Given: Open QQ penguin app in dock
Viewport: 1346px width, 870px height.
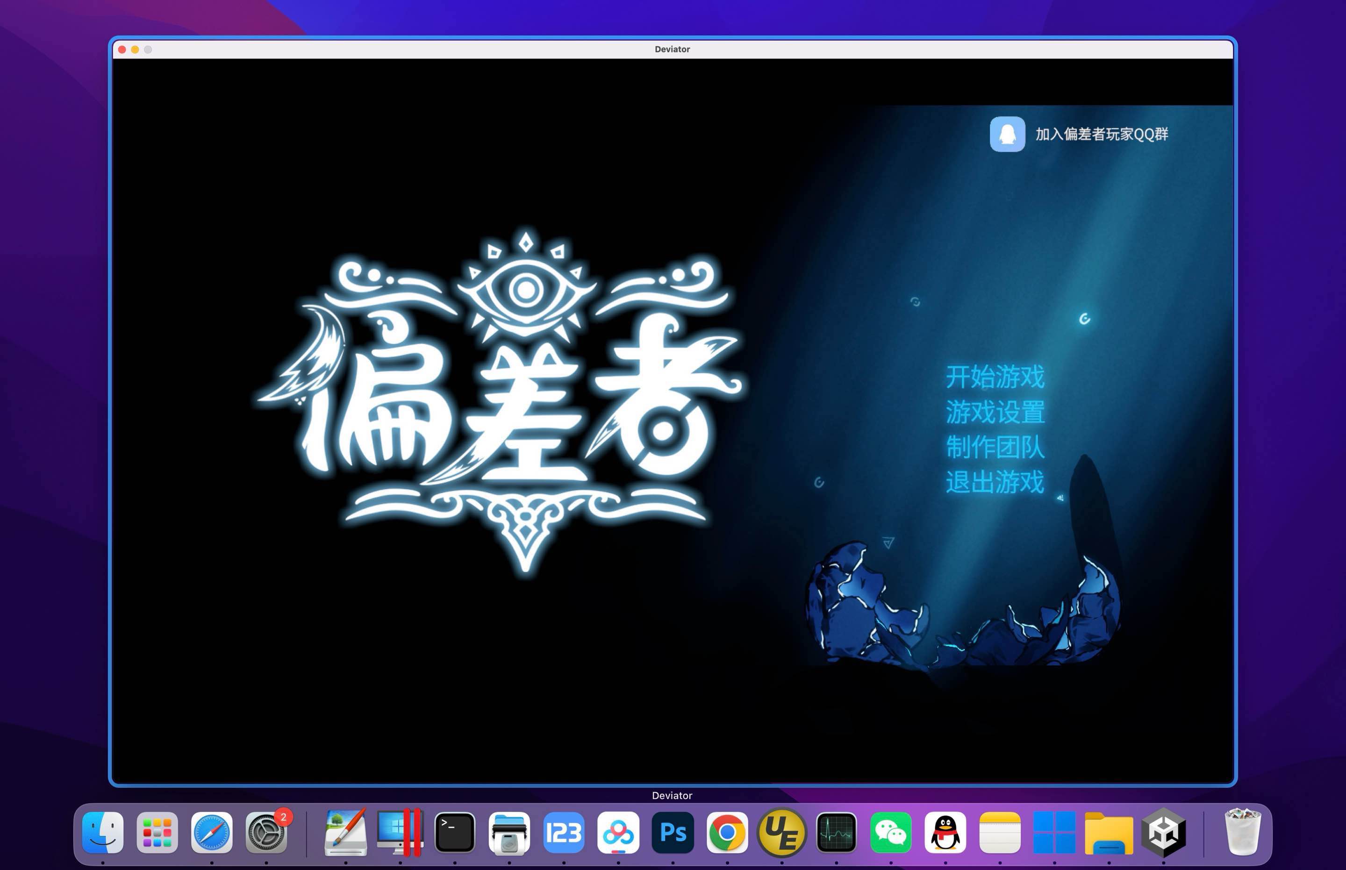Looking at the screenshot, I should pos(945,833).
